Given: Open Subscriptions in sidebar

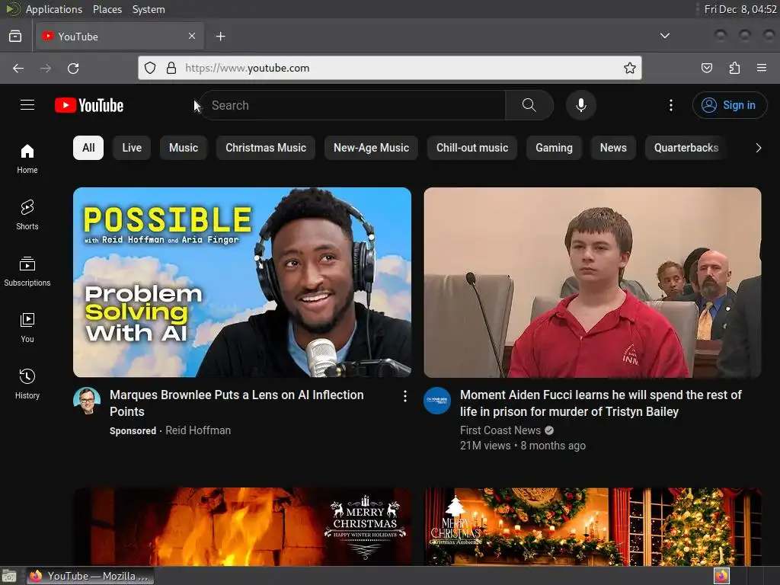Looking at the screenshot, I should click(27, 271).
